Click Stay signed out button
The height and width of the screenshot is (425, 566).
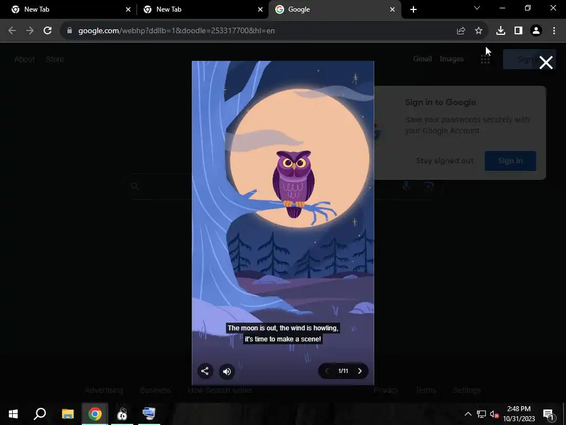pyautogui.click(x=445, y=161)
